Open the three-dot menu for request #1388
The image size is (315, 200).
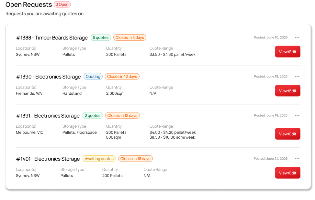tap(297, 37)
